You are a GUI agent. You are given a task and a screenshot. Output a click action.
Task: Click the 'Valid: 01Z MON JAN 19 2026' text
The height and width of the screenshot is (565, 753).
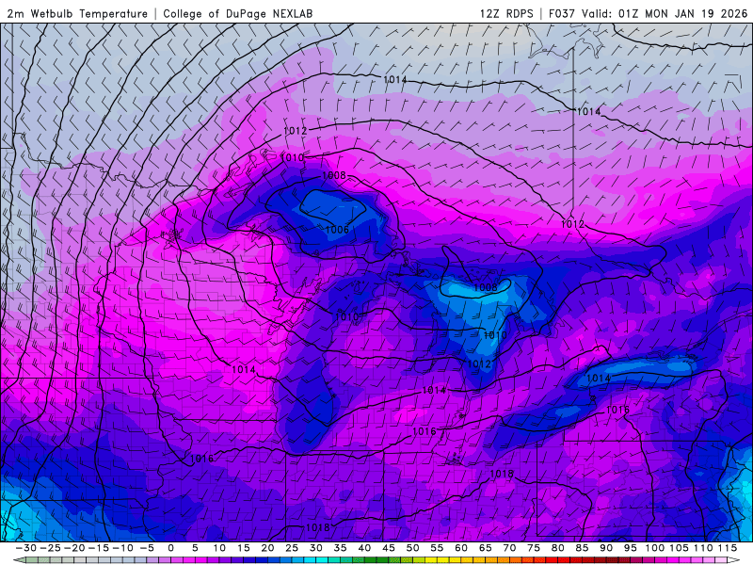pos(665,14)
